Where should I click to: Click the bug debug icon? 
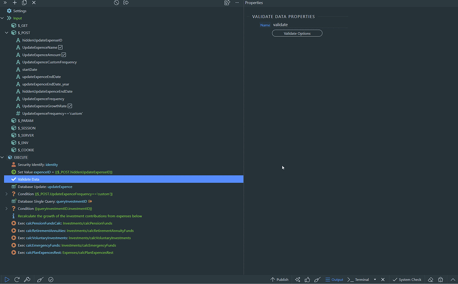pyautogui.click(x=441, y=280)
